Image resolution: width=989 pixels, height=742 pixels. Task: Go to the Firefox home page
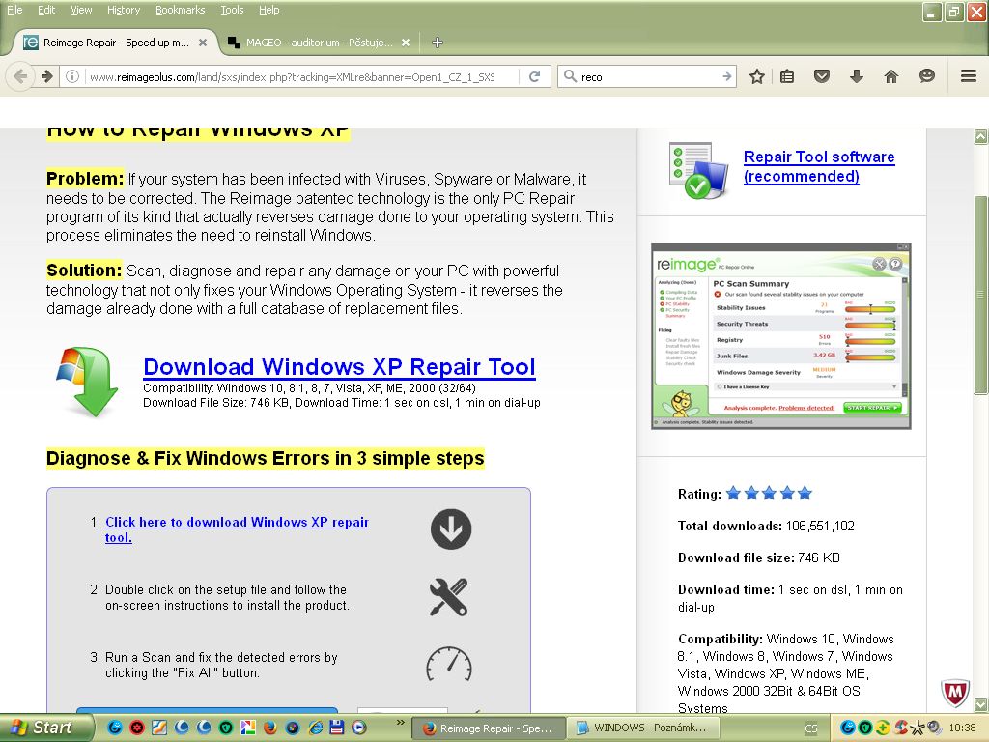point(891,76)
